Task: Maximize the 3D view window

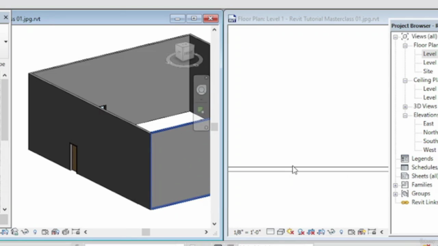Action: pos(194,18)
